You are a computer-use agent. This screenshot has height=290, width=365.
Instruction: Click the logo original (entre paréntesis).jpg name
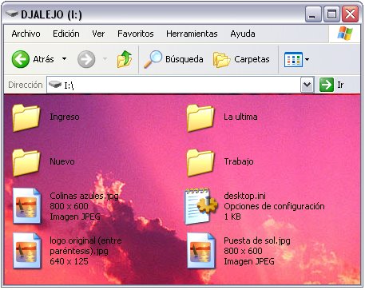pos(85,246)
